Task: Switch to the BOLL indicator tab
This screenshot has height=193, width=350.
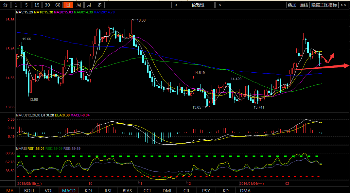Action: [29, 190]
